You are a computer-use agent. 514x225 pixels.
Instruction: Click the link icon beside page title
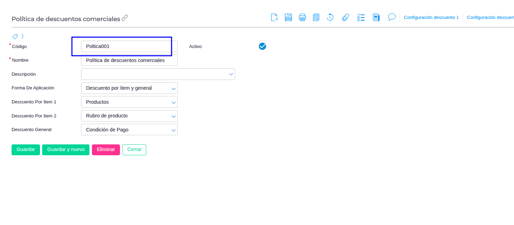[x=125, y=18]
